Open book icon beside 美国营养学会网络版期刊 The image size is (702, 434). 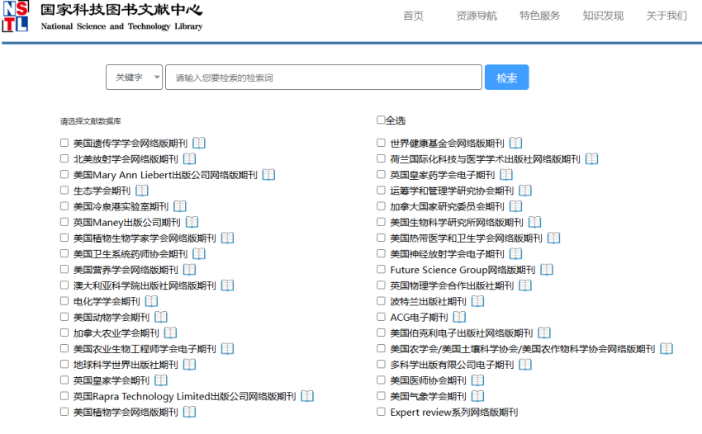coord(189,270)
